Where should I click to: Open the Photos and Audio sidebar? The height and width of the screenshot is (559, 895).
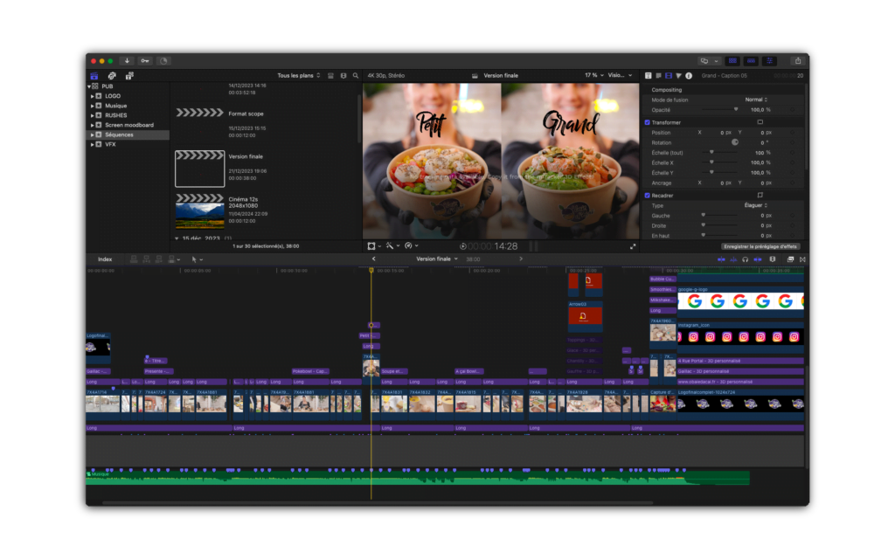pyautogui.click(x=112, y=76)
